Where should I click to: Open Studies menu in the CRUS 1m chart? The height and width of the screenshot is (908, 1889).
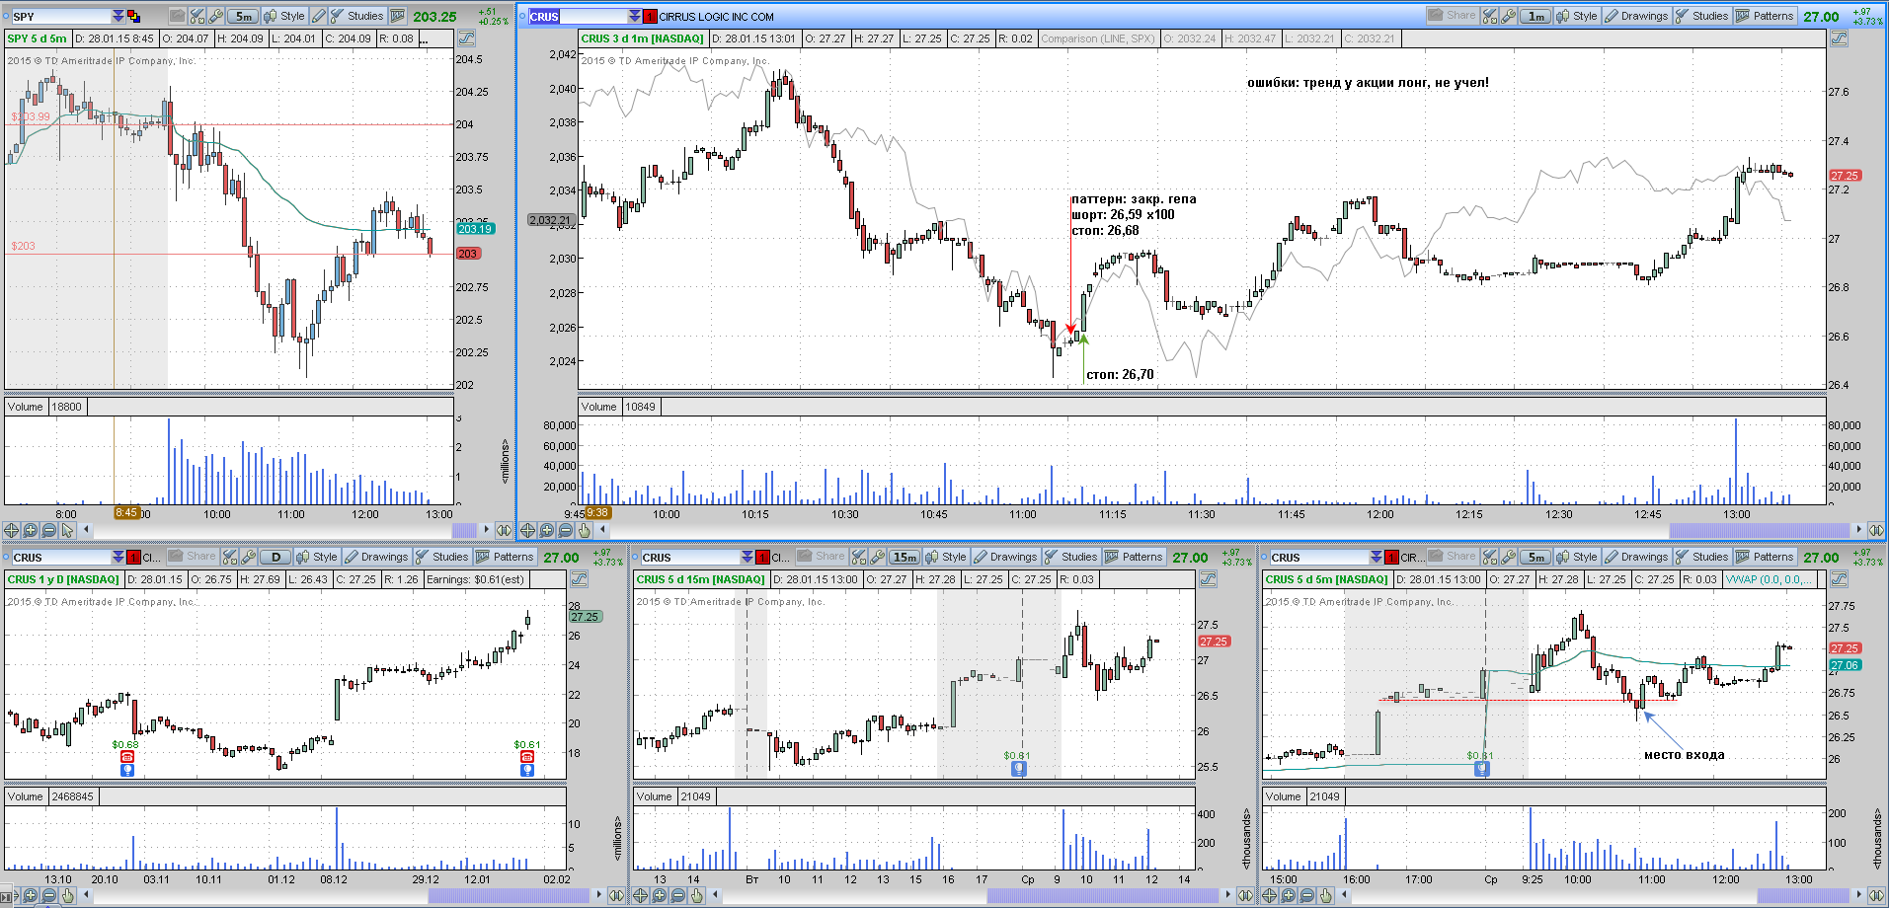(1702, 16)
